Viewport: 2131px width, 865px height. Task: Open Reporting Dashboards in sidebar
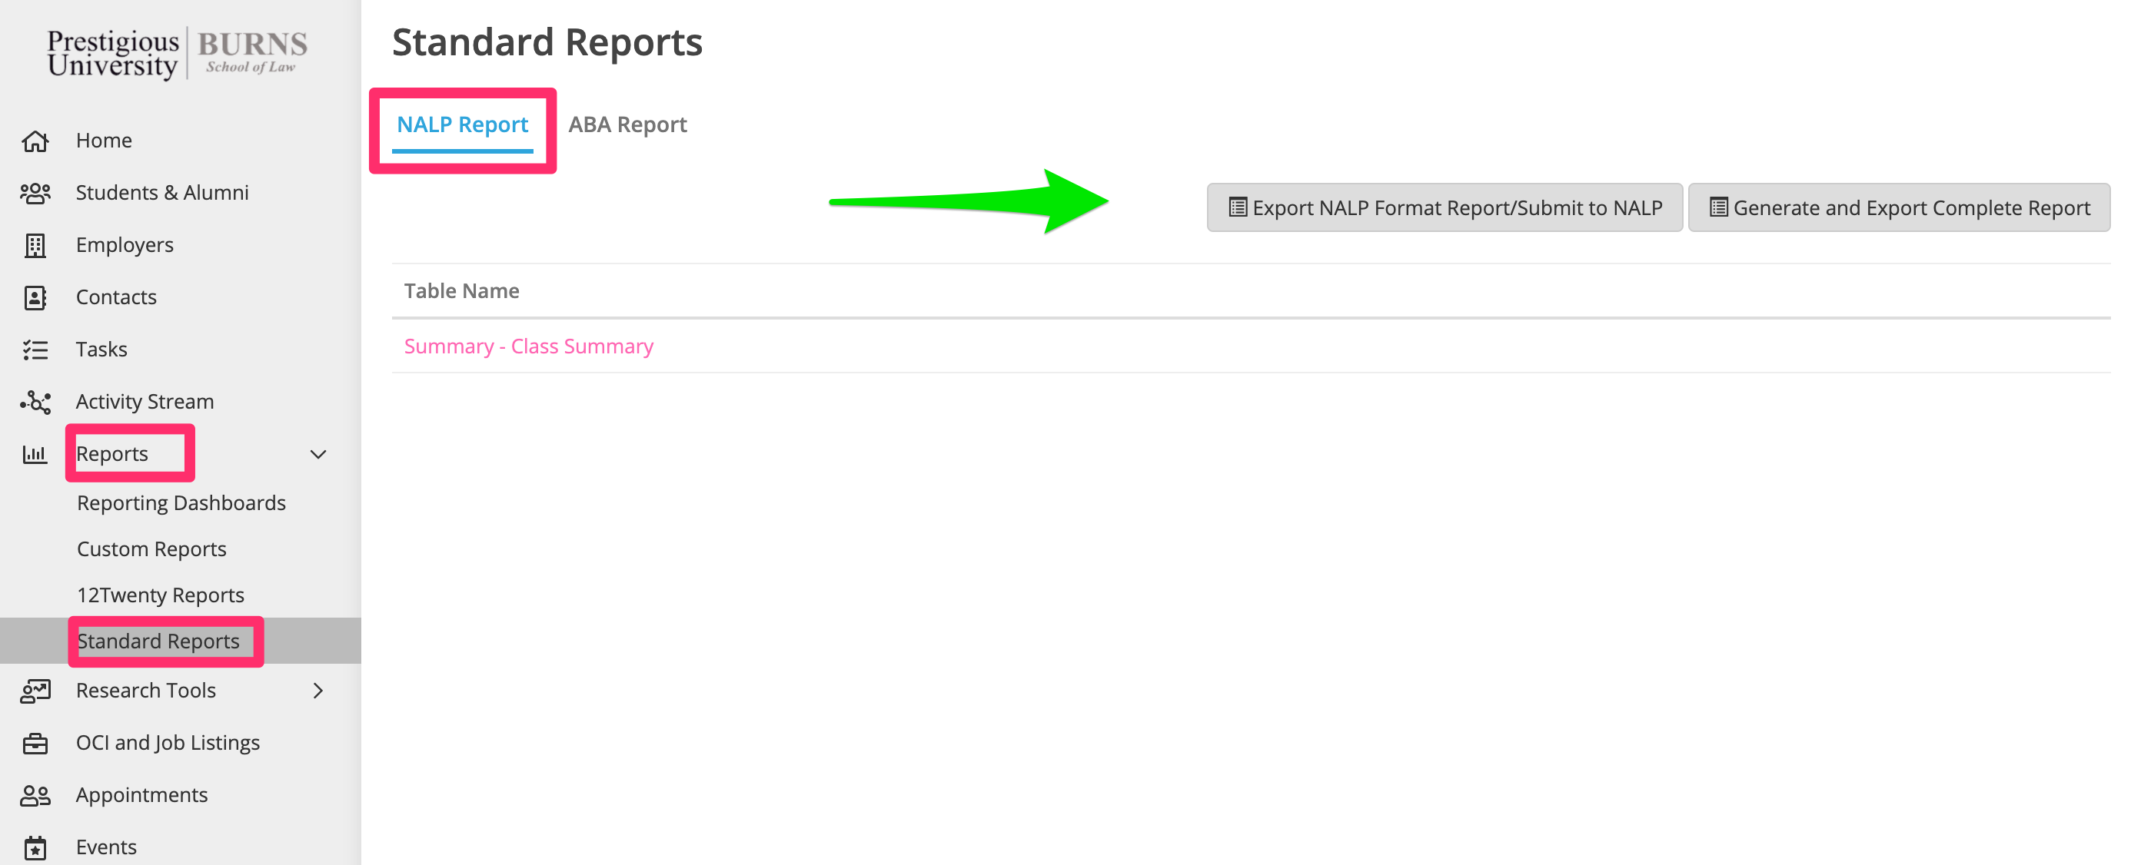181,503
